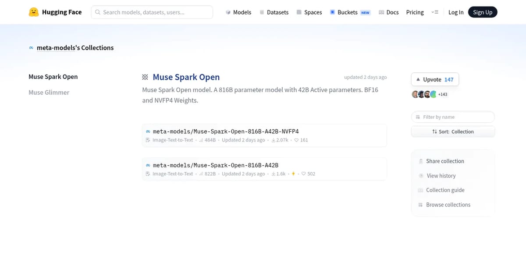Click the Datasets icon in navbar
526x263 pixels.
pos(262,12)
